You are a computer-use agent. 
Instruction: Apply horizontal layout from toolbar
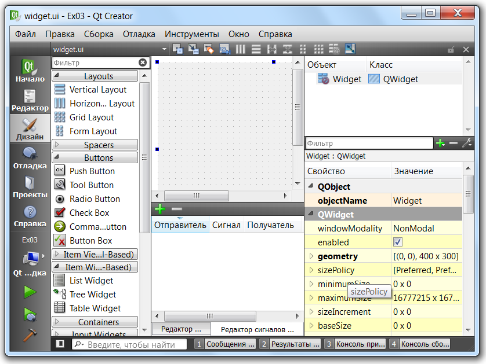240,50
